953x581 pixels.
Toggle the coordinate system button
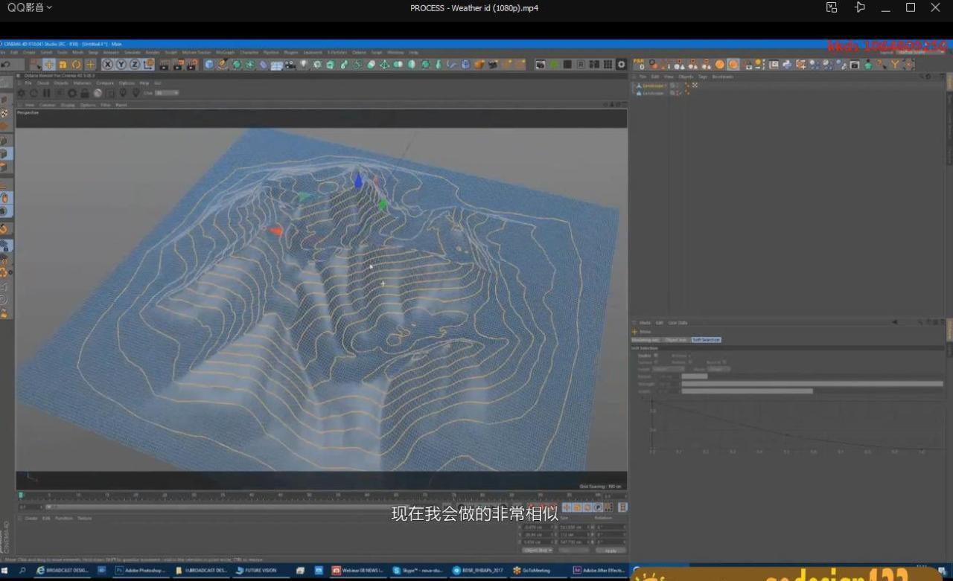[x=148, y=65]
